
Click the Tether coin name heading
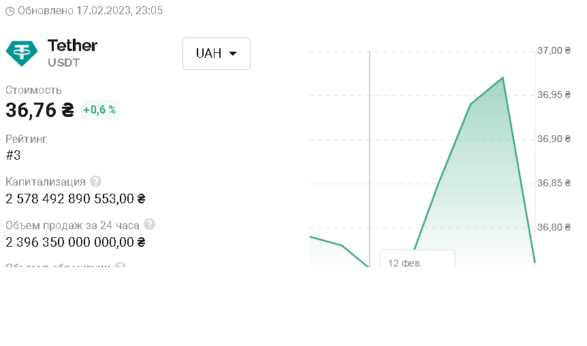pos(72,46)
